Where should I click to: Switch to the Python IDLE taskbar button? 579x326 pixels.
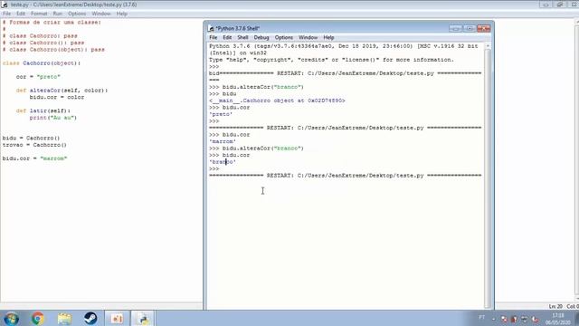pos(143,318)
